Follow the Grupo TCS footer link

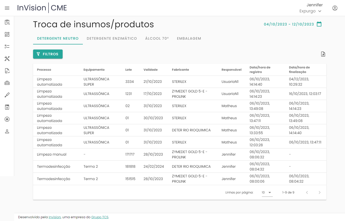pos(100,217)
